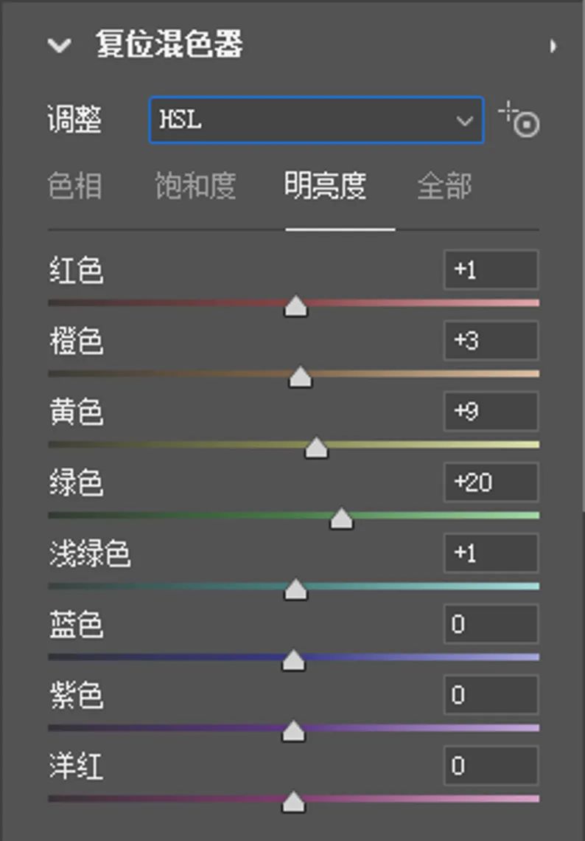The width and height of the screenshot is (585, 841).
Task: Click the 绿色 value field showing +20
Action: coord(491,482)
